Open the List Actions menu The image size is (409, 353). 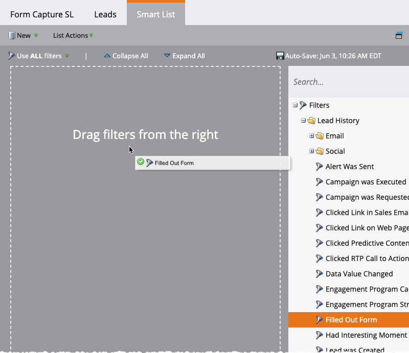pyautogui.click(x=73, y=35)
